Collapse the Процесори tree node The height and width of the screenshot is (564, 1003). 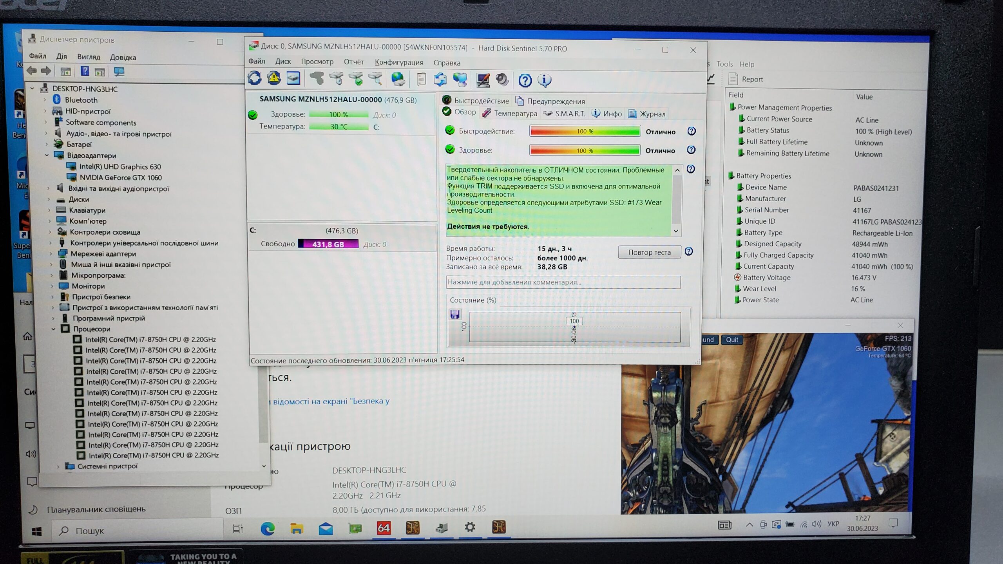click(54, 329)
